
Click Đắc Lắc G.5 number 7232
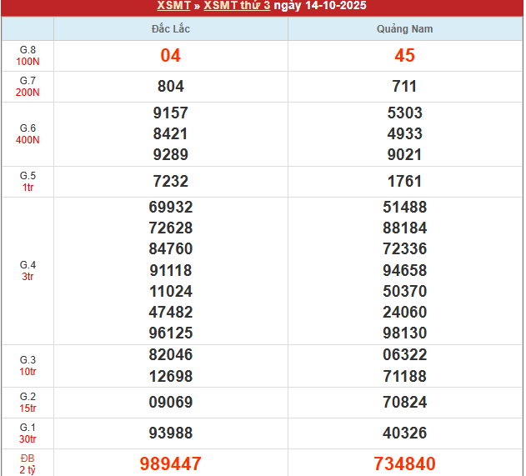click(x=170, y=181)
